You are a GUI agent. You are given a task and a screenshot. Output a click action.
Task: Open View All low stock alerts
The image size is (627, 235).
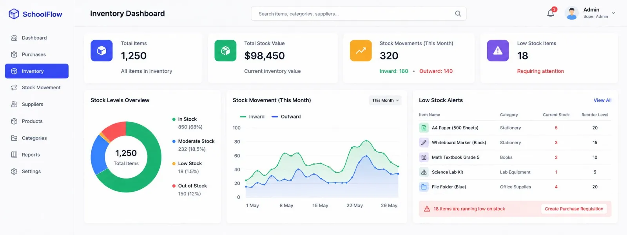click(x=602, y=100)
